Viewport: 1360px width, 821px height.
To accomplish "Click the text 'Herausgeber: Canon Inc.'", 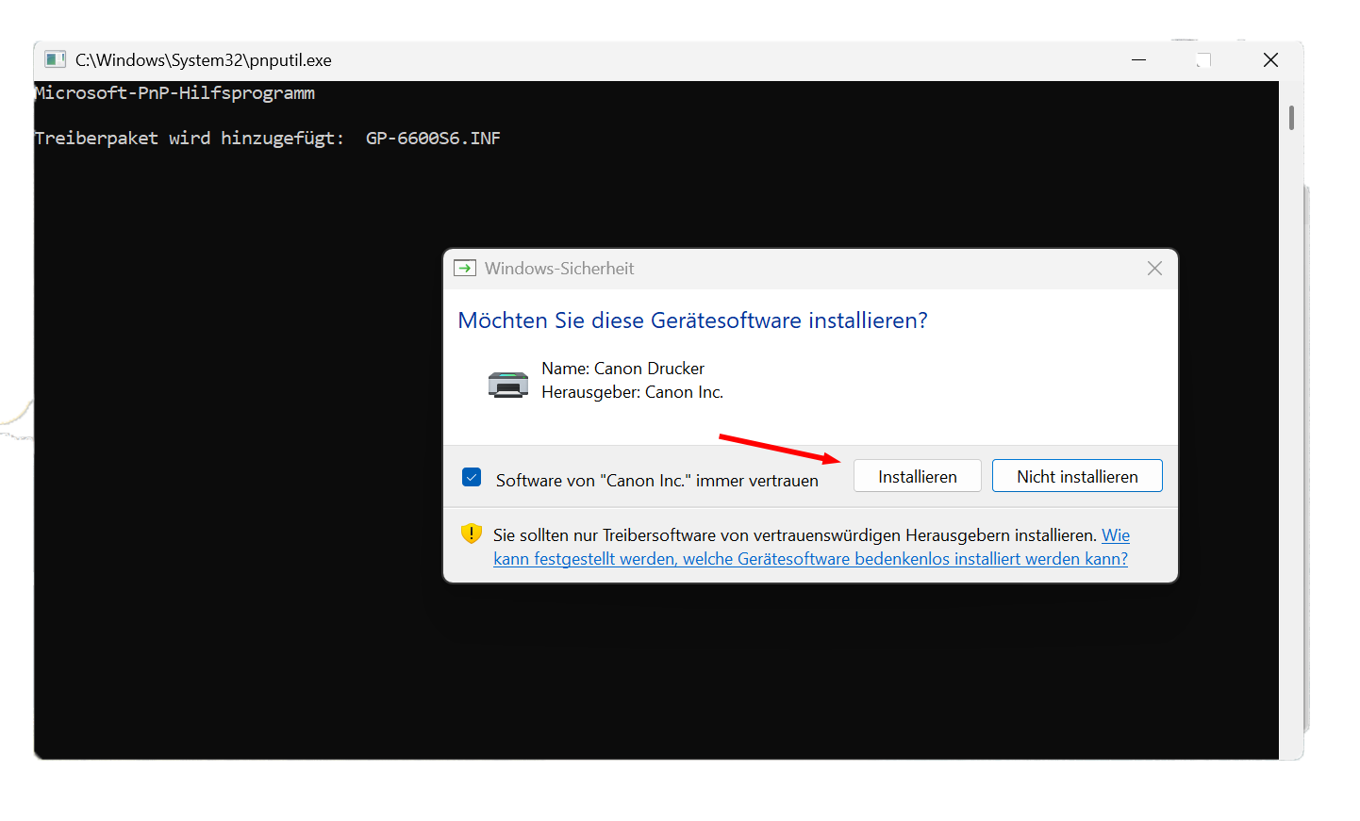I will [x=632, y=392].
